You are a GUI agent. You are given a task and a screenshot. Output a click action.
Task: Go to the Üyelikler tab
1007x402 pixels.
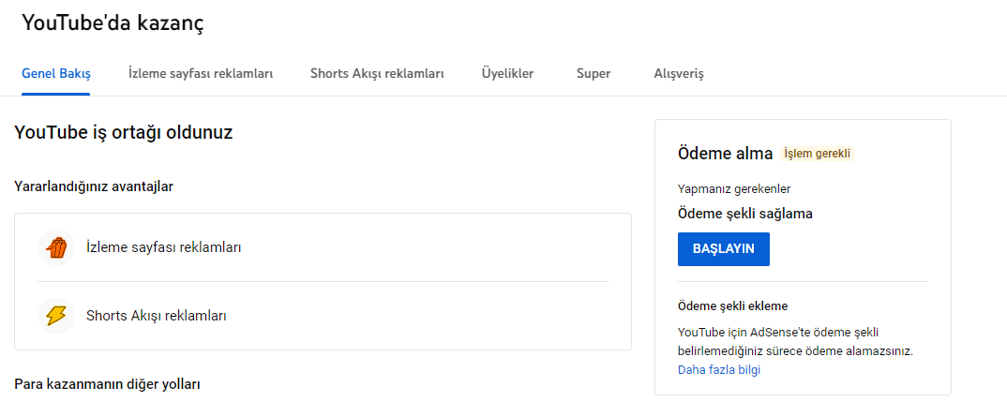point(507,74)
